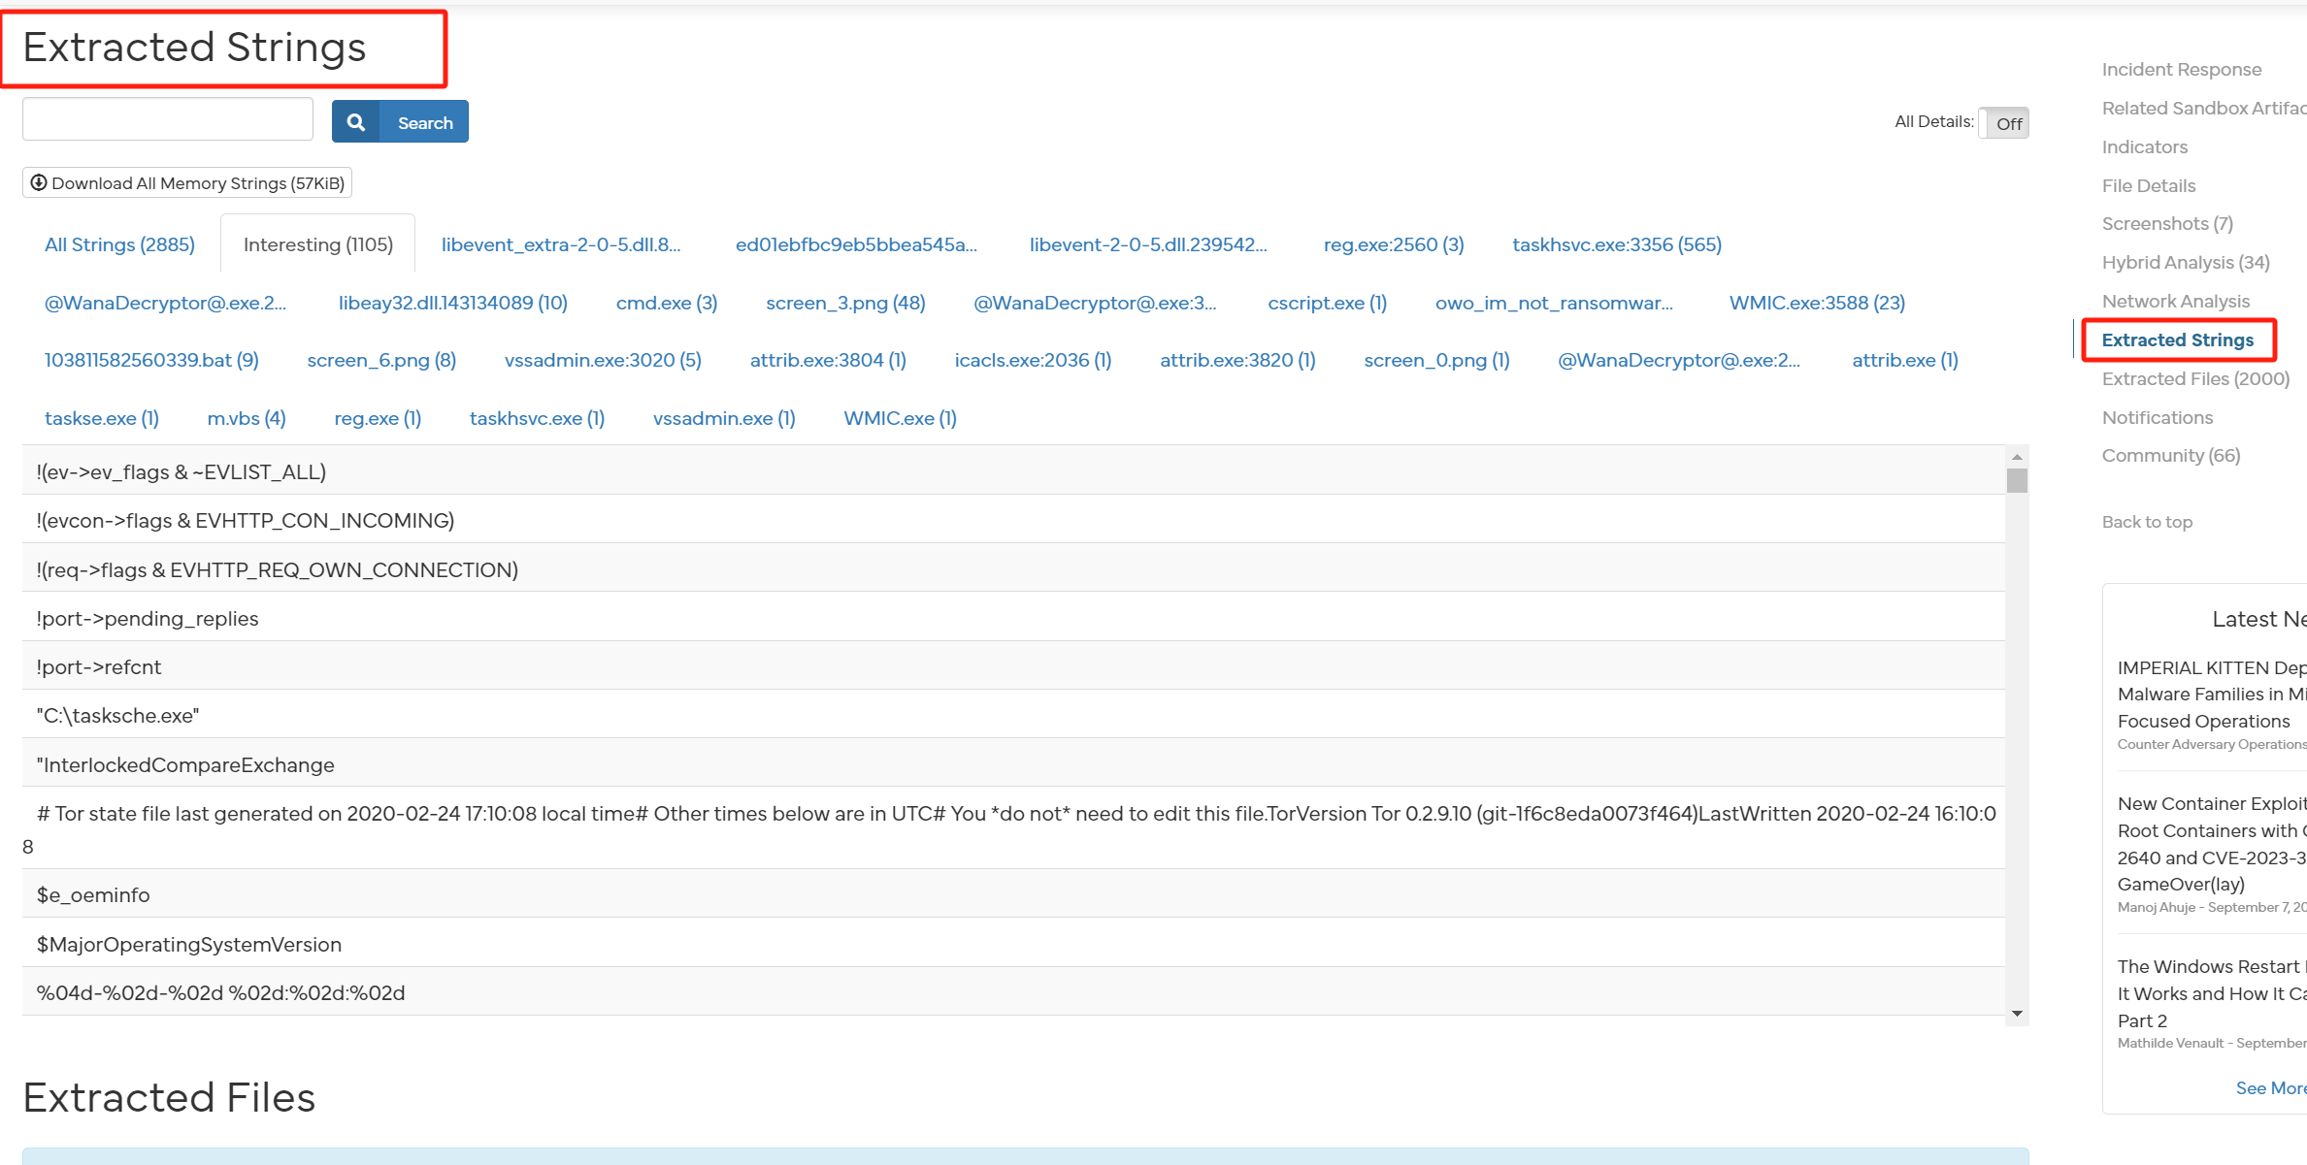Open cscript.exe (1) tab

click(x=1328, y=303)
